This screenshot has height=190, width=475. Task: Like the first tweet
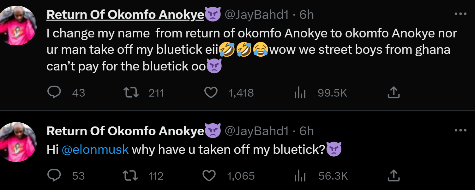pos(211,92)
